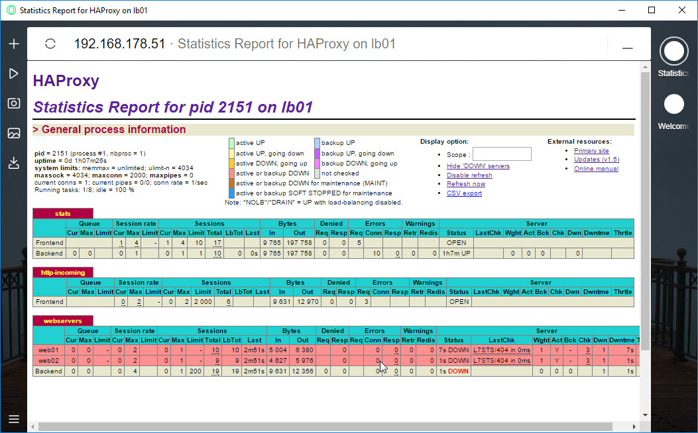The image size is (698, 433).
Task: Click the address 192.168.178.51 in address bar
Action: [x=119, y=44]
